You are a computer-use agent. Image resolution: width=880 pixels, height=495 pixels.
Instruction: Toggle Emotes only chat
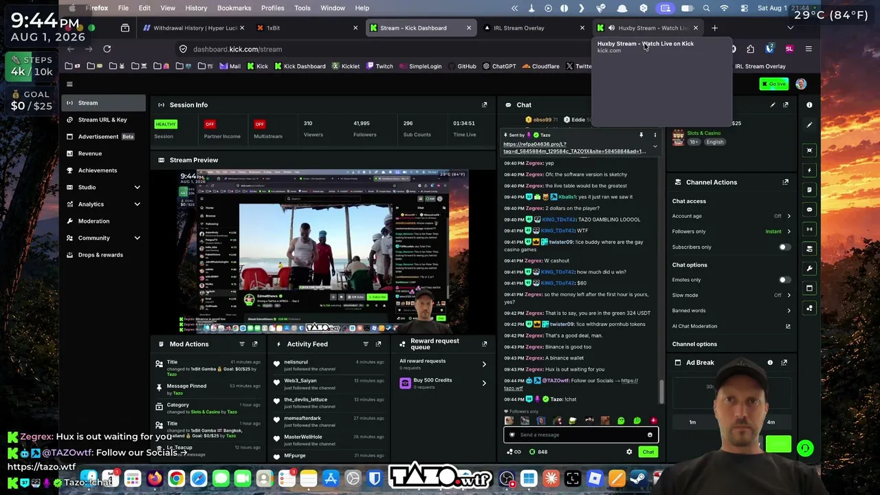tap(783, 280)
